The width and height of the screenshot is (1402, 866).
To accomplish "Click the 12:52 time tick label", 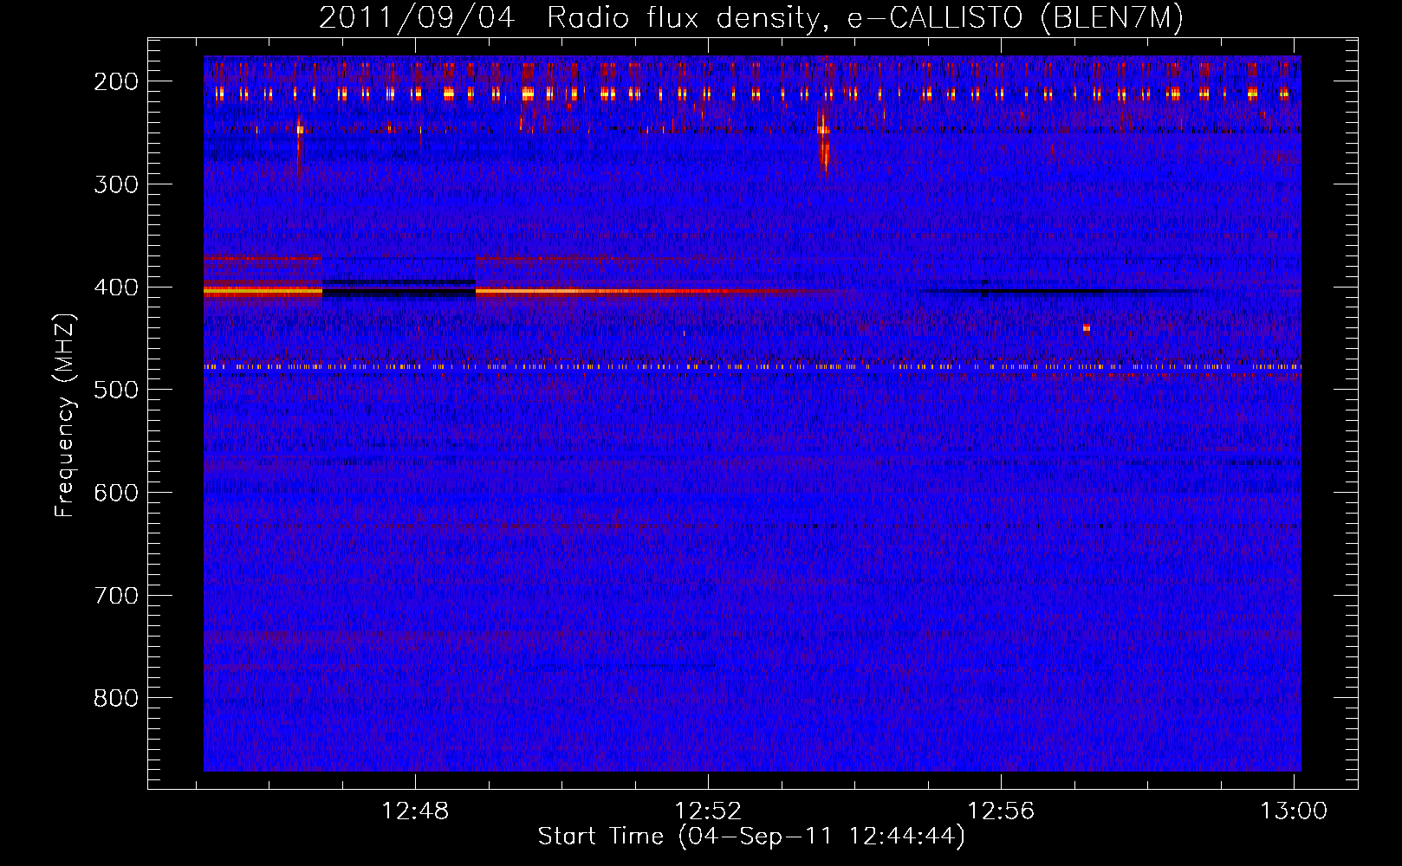I will pyautogui.click(x=708, y=811).
